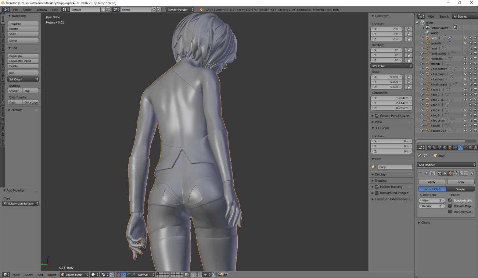Open the World properties tab icon
The width and height of the screenshot is (478, 278).
coord(445,147)
